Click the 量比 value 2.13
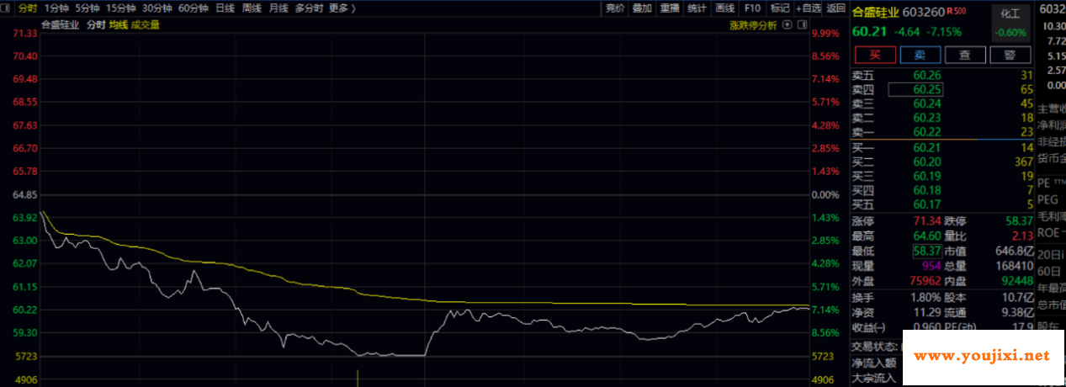 click(x=1021, y=236)
